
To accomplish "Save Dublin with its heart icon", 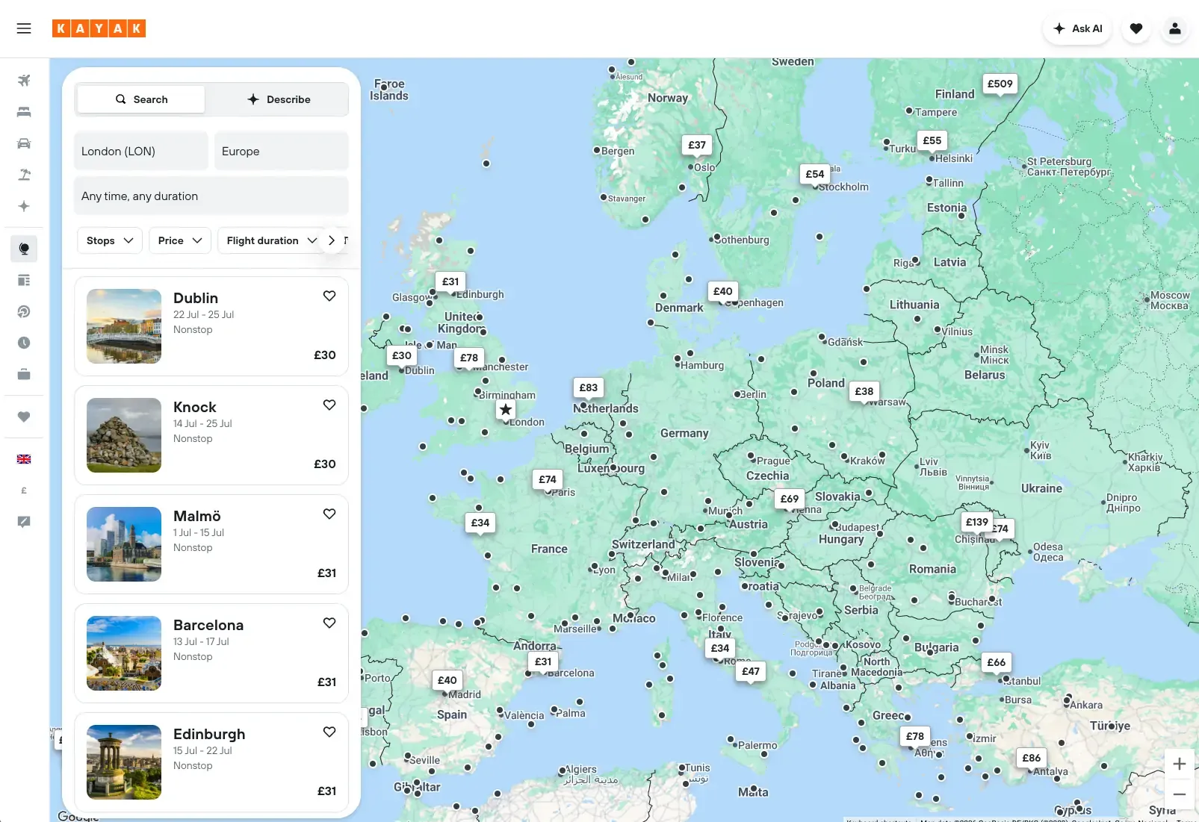I will click(329, 296).
